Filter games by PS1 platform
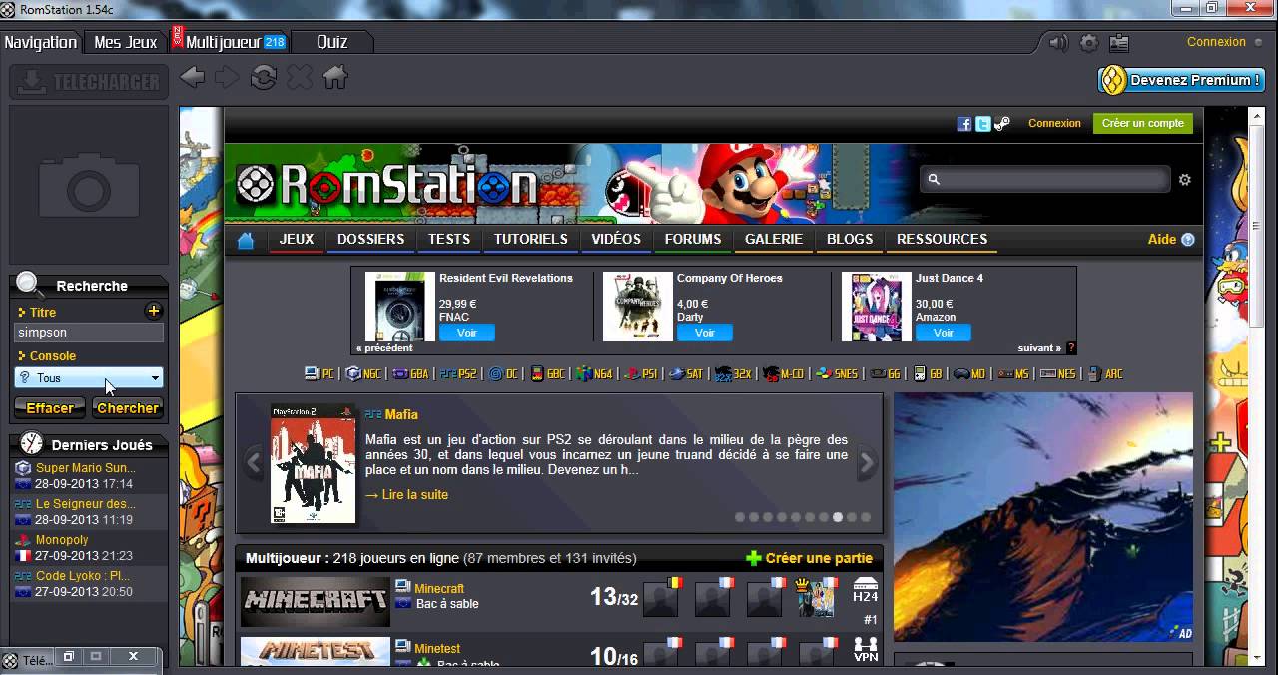The image size is (1278, 675). [x=640, y=374]
